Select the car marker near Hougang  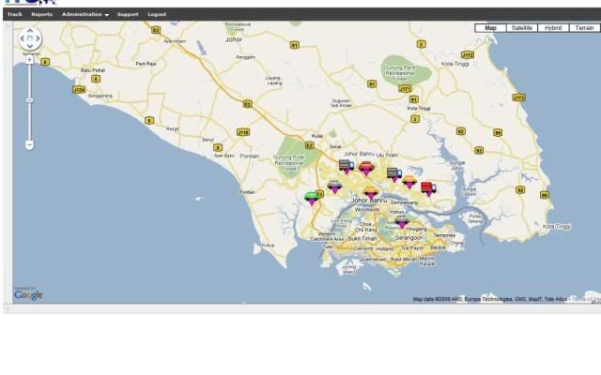point(402,221)
